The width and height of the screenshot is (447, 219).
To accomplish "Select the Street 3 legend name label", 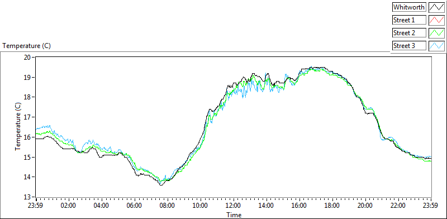I will 409,46.
